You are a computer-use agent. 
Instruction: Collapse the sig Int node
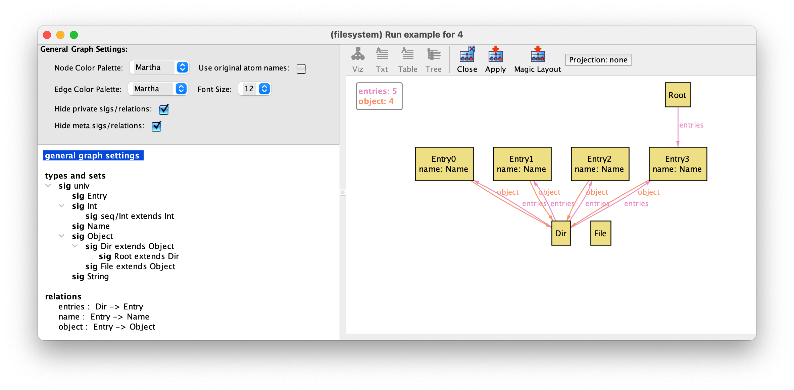pyautogui.click(x=62, y=206)
